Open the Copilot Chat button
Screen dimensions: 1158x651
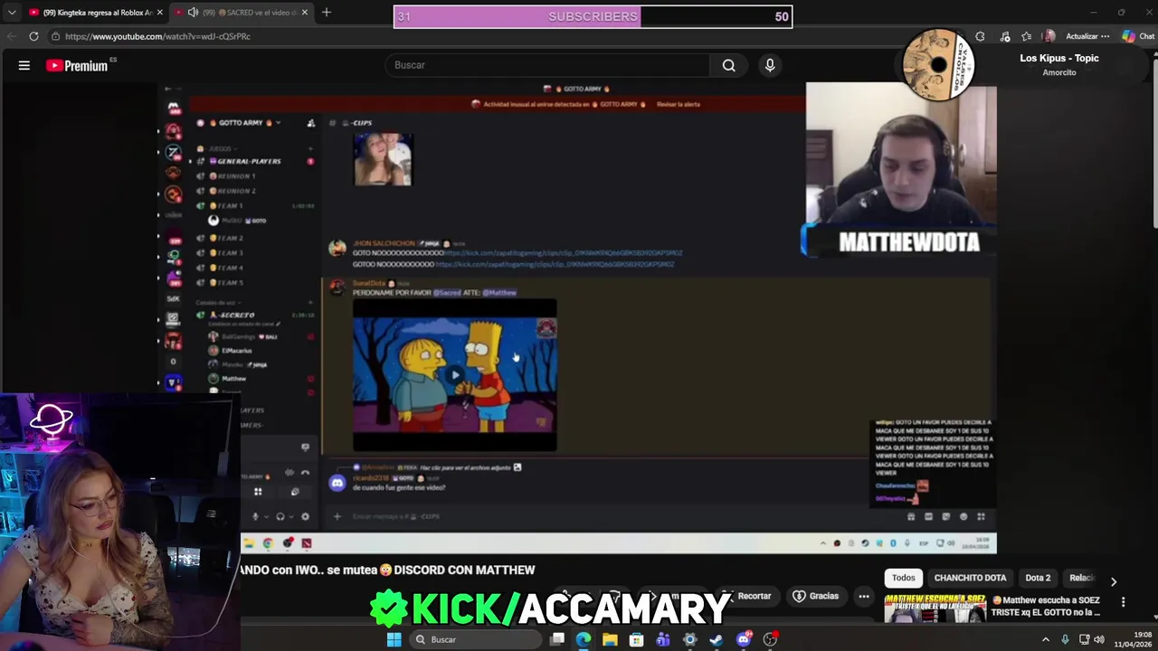pos(1138,36)
